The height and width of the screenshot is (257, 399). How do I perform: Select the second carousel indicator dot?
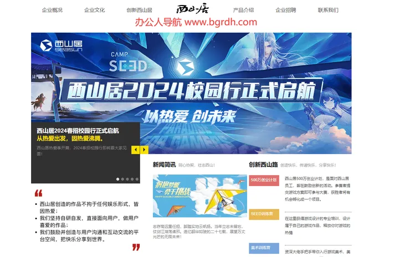(x=122, y=179)
